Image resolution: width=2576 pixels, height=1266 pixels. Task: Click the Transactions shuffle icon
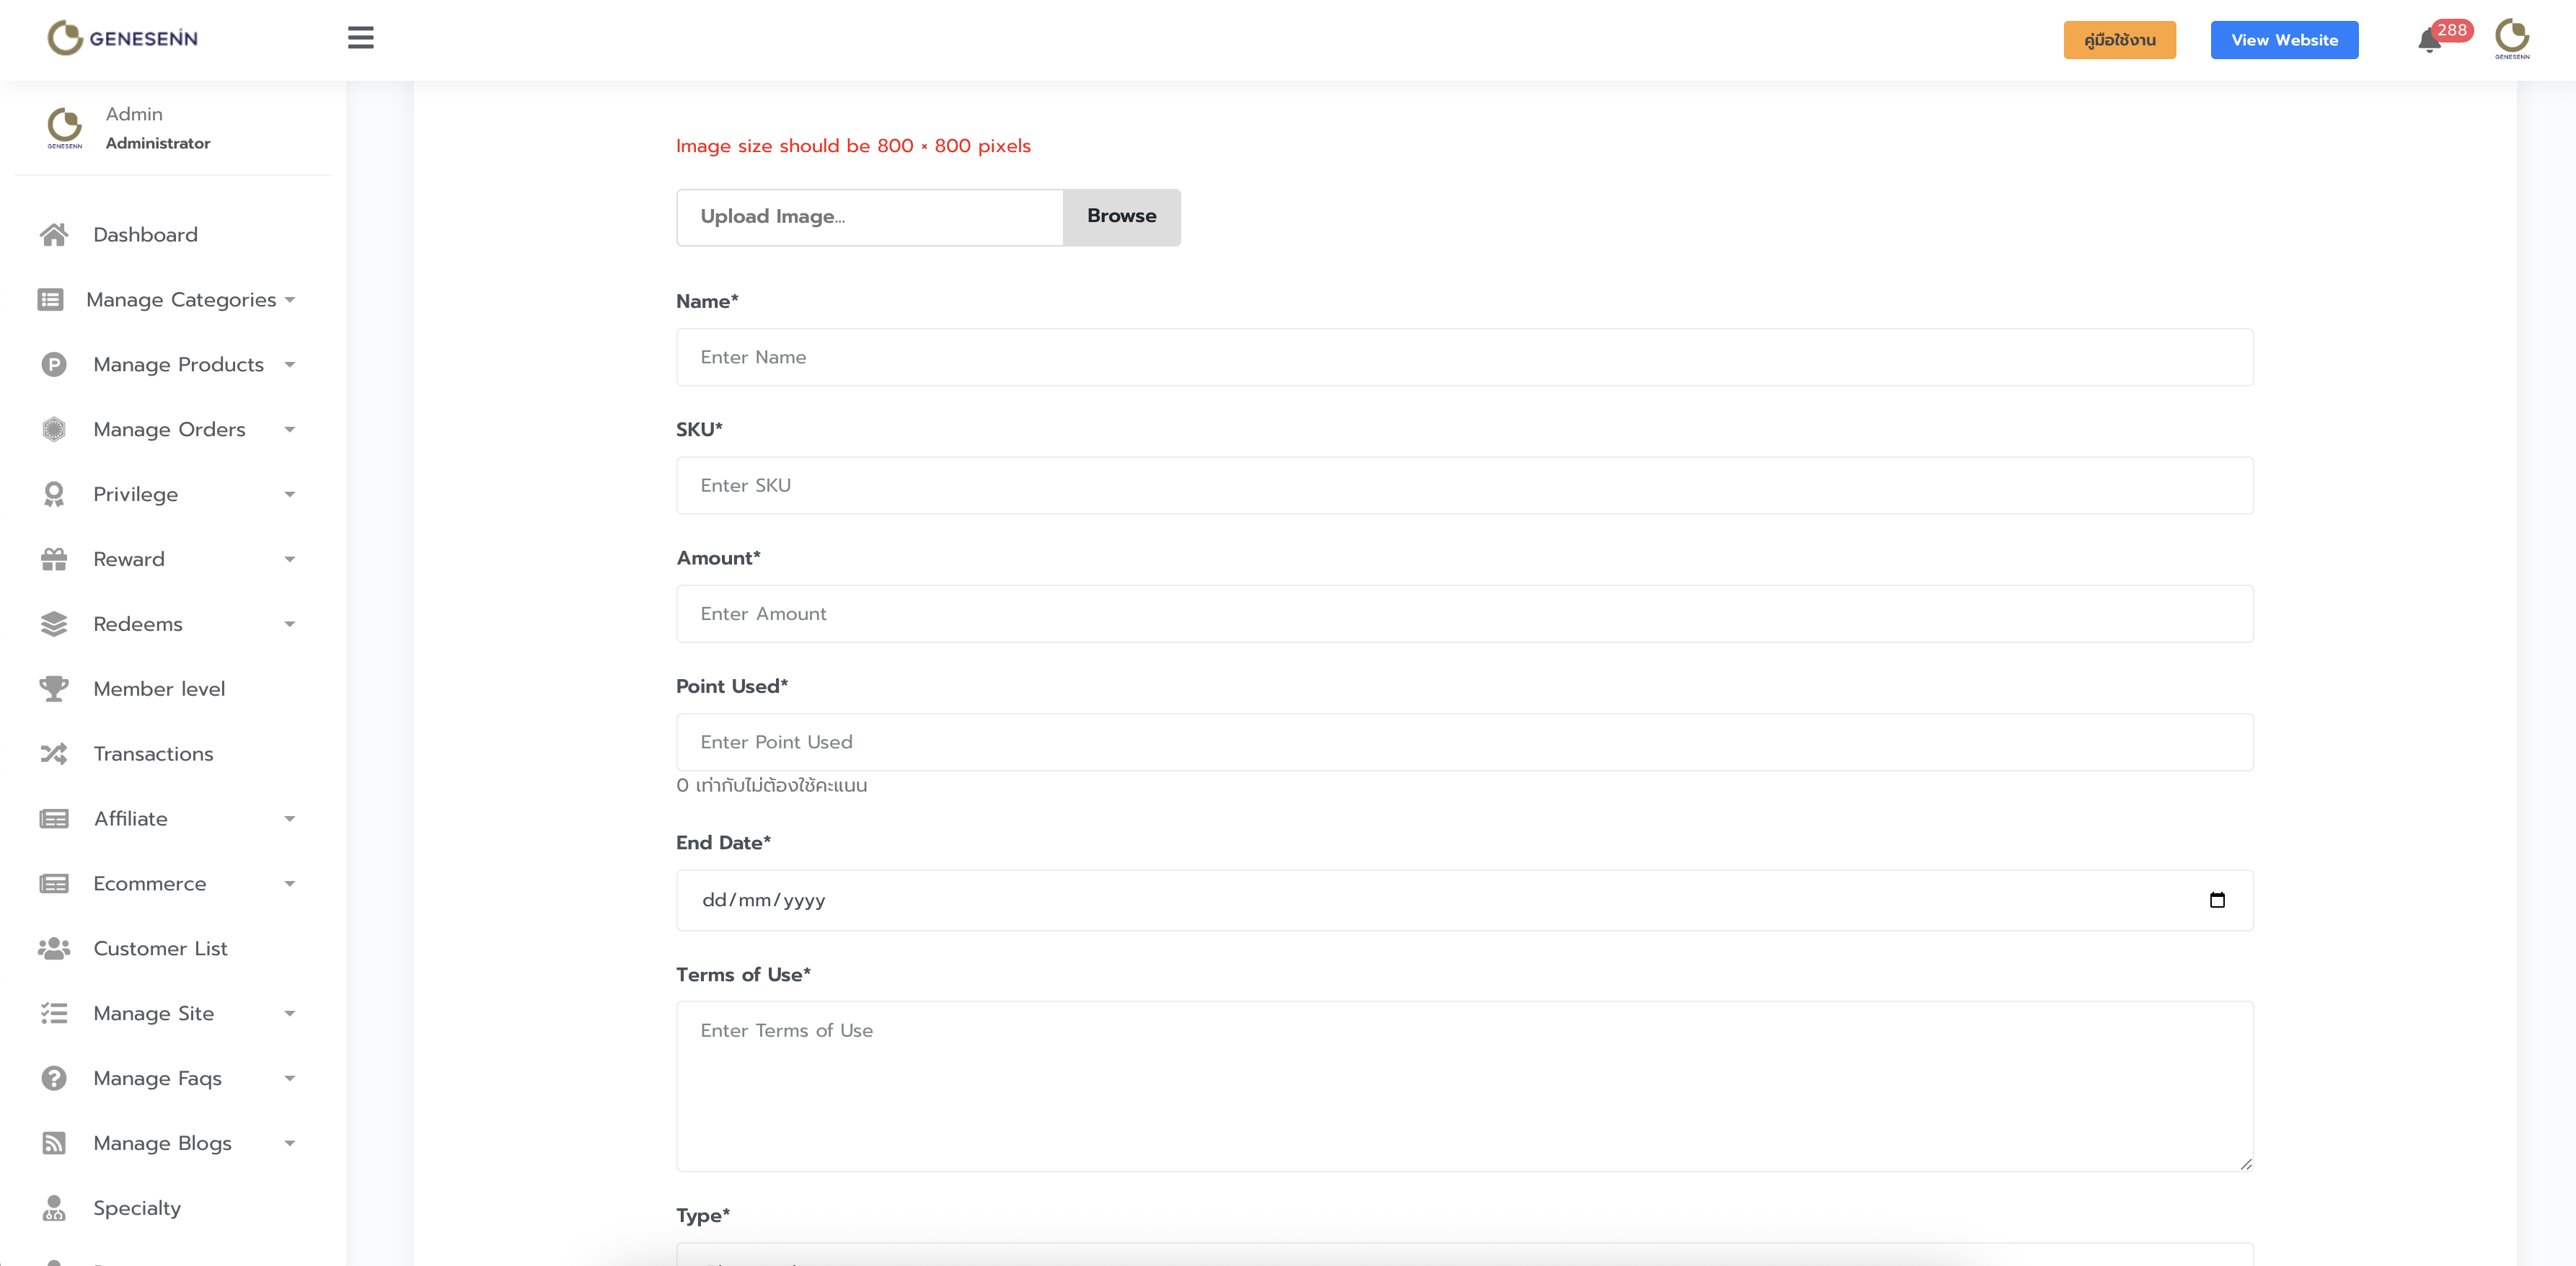click(54, 753)
